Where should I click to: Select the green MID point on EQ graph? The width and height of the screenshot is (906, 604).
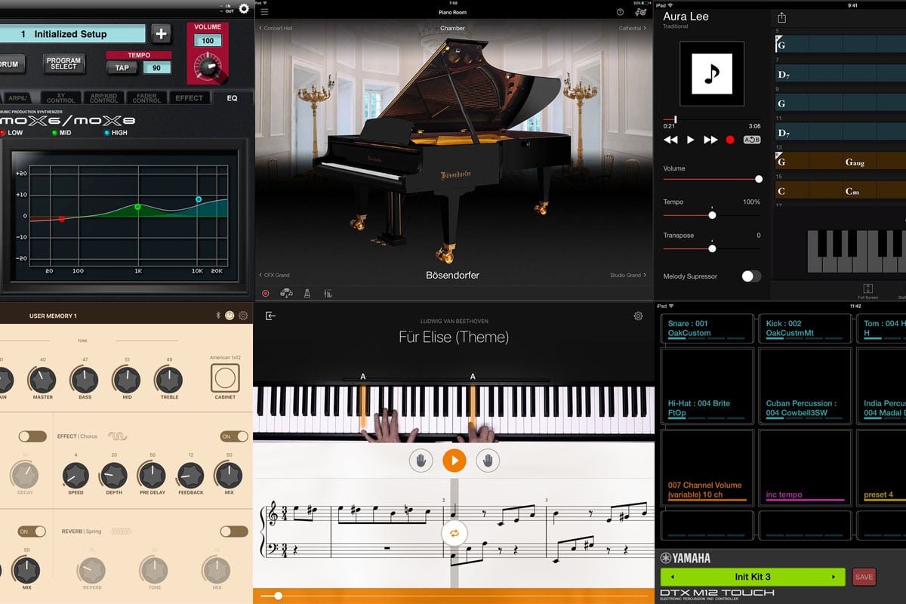137,207
